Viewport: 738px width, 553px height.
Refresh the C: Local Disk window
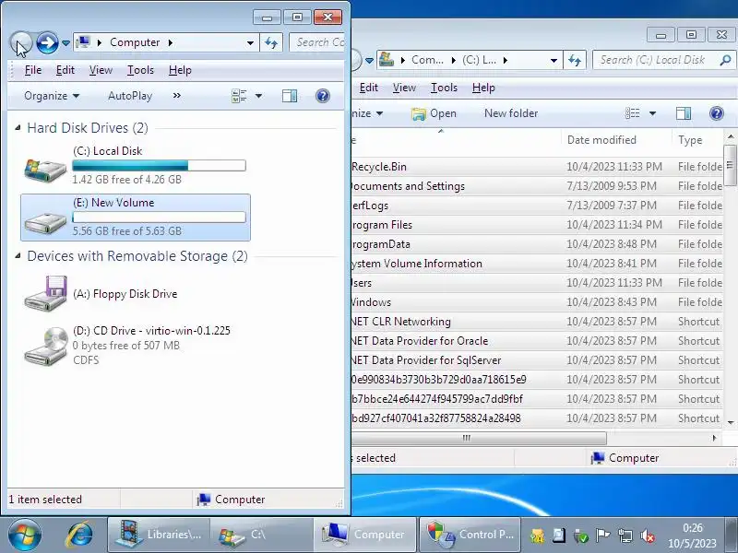click(575, 60)
